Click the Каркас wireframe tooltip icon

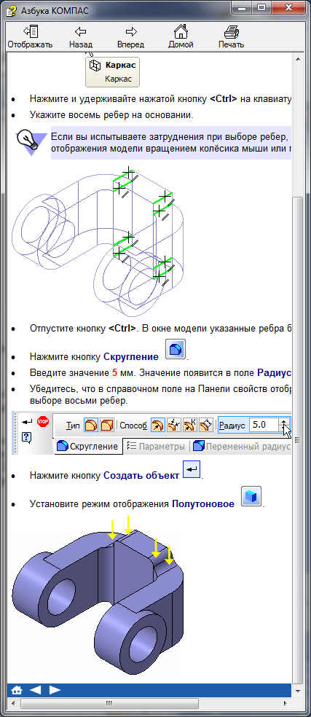click(95, 66)
